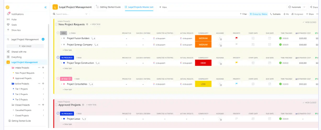Assign someone to Project Fusion Builders

pos(220,38)
